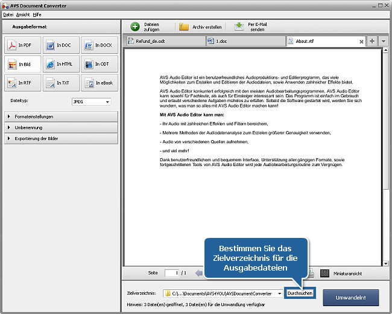Click the preview scrollbar up arrow
The height and width of the screenshot is (314, 392).
(385, 50)
